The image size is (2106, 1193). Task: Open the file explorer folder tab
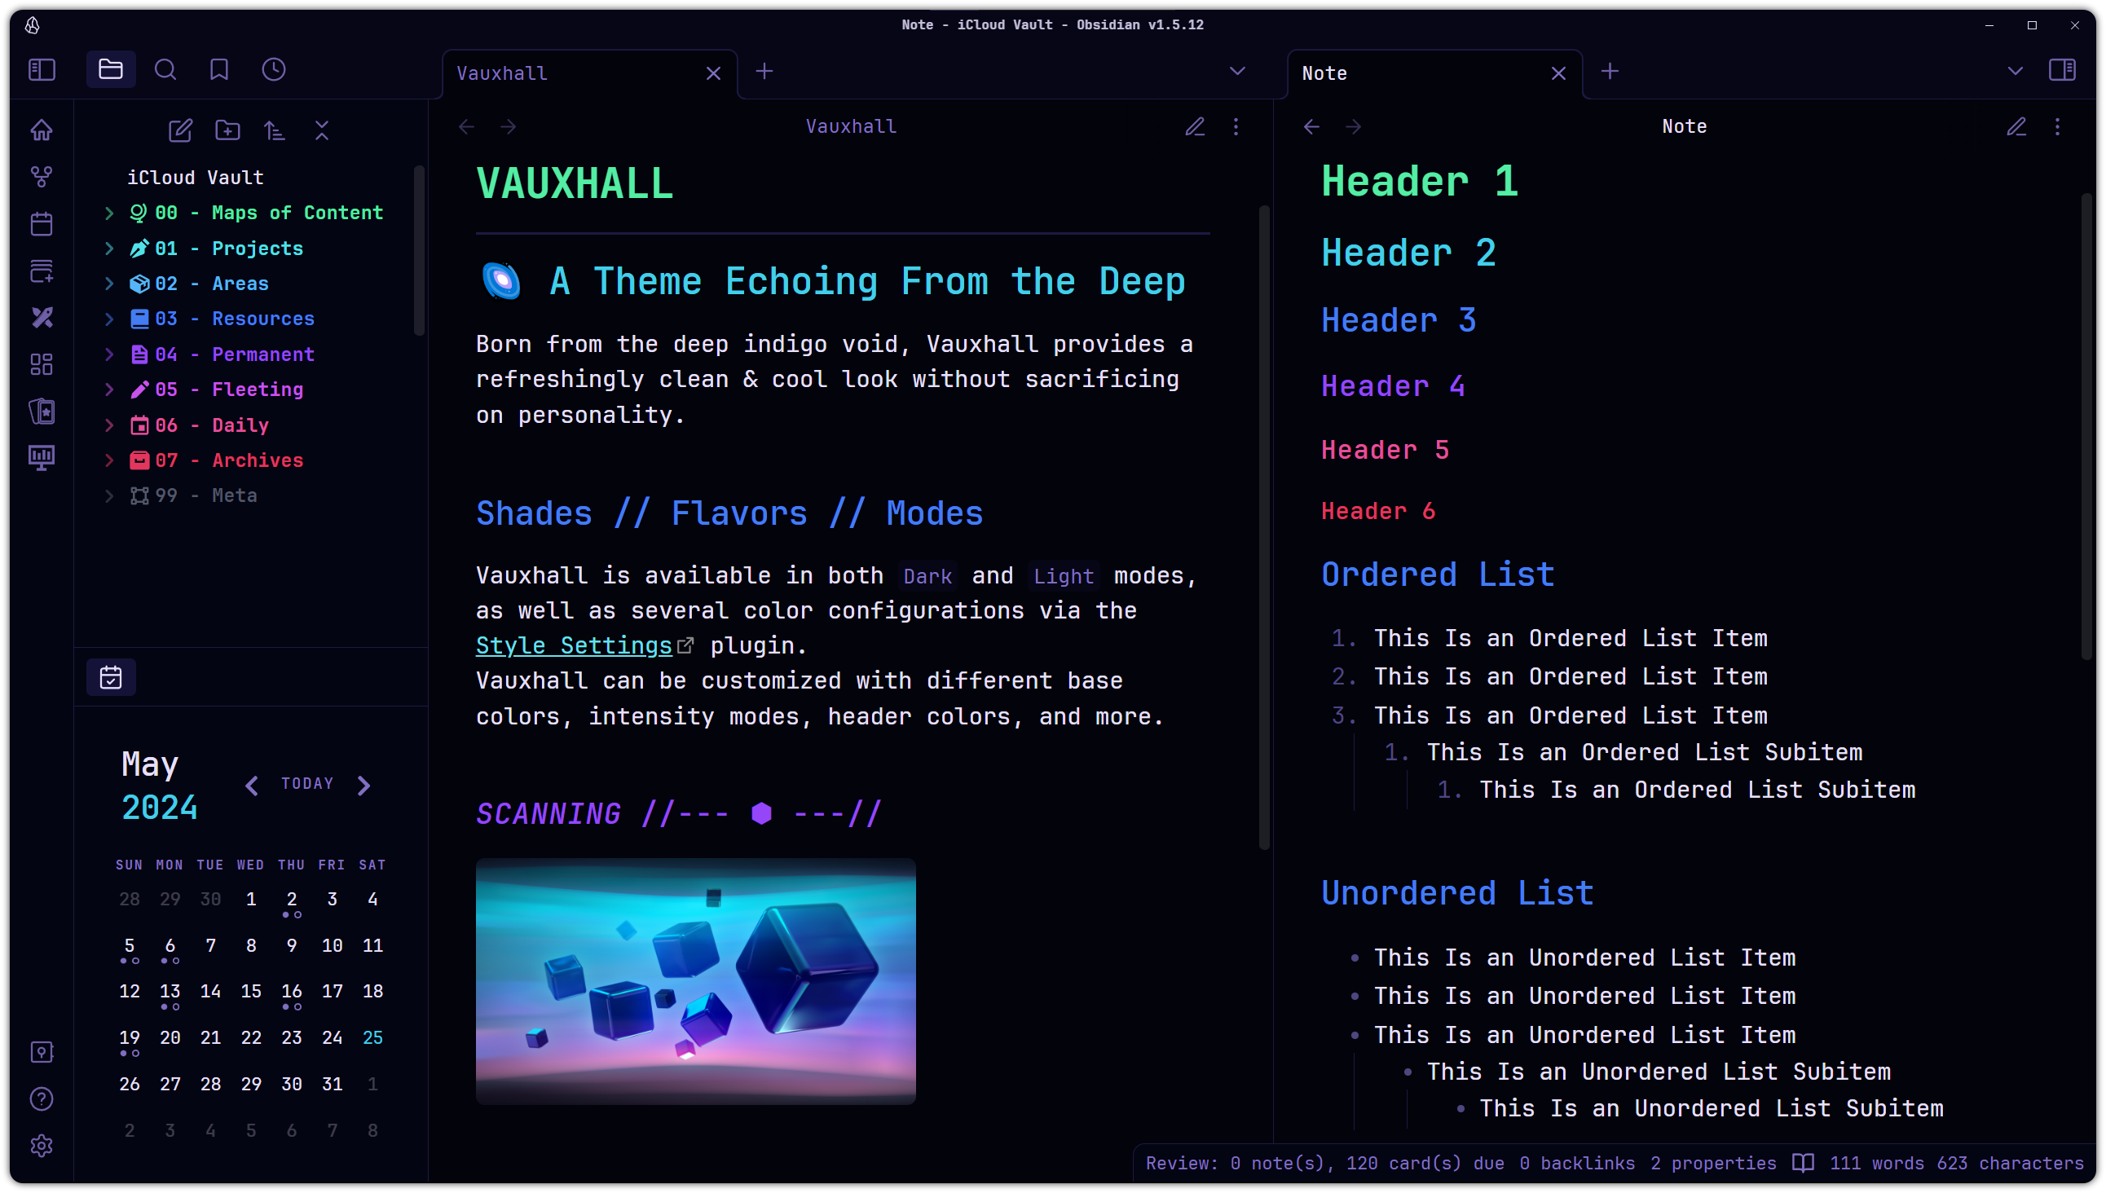111,69
